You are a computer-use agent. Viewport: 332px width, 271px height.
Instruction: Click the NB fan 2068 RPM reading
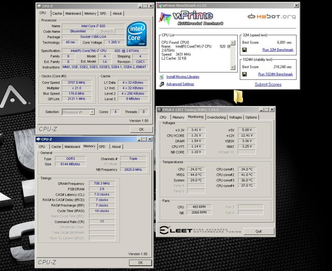(x=199, y=212)
